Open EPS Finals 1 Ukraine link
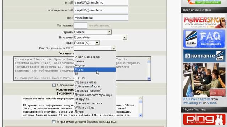 click(196, 99)
